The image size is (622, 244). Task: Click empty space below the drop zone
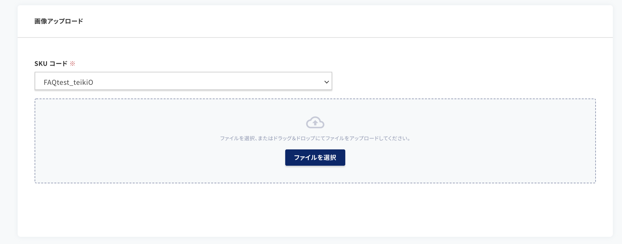[x=315, y=209]
